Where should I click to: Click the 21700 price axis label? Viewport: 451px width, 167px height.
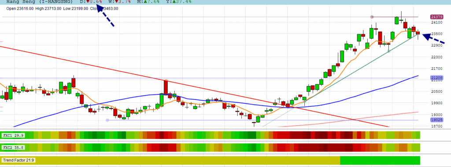[436, 68]
